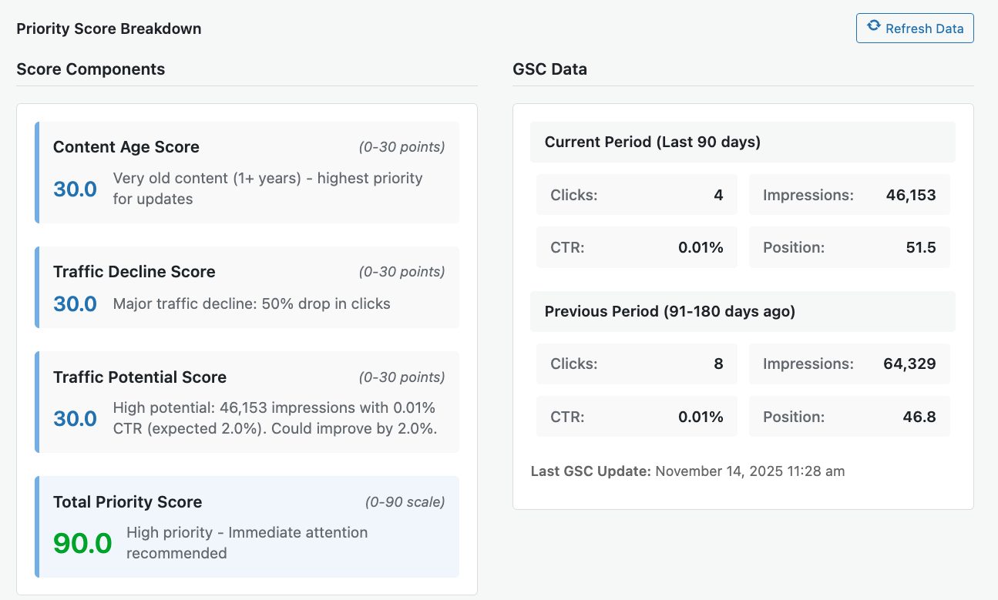Click the Priority Score Breakdown title

click(x=109, y=29)
